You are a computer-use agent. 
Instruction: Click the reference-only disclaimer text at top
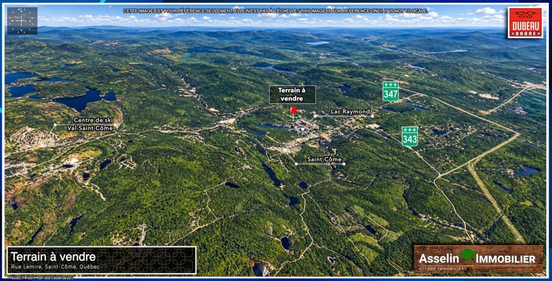tap(275, 11)
